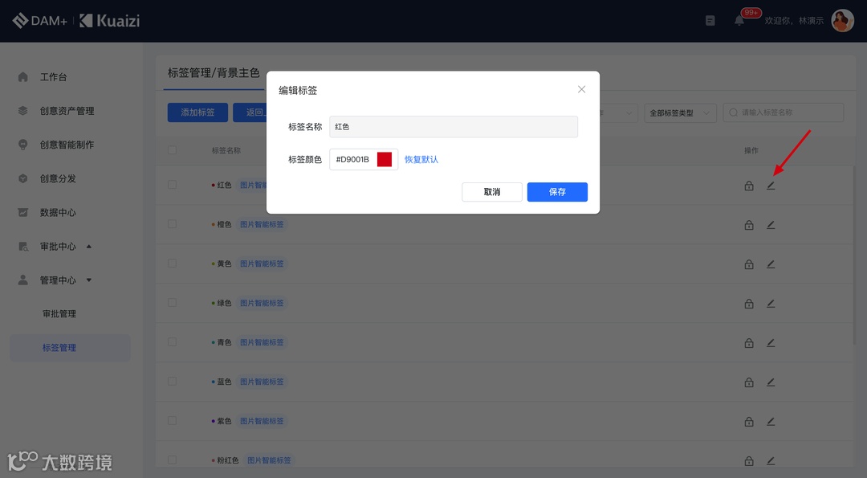Edit the 青色 tag with pencil icon
This screenshot has height=478, width=867.
pyautogui.click(x=771, y=343)
